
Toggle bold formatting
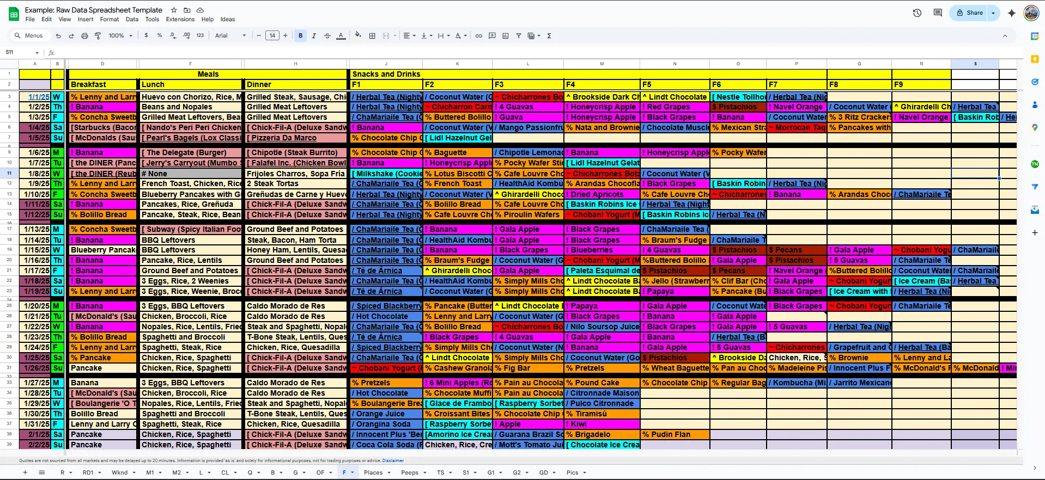(300, 36)
